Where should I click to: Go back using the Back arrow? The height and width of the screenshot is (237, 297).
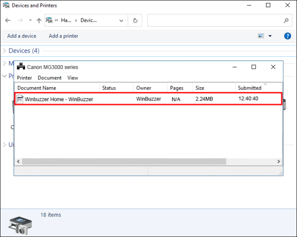[8, 20]
